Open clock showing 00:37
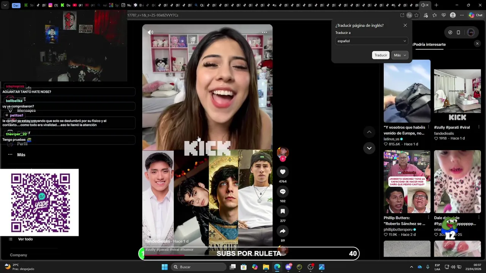This screenshot has width=486, height=273. point(473,267)
